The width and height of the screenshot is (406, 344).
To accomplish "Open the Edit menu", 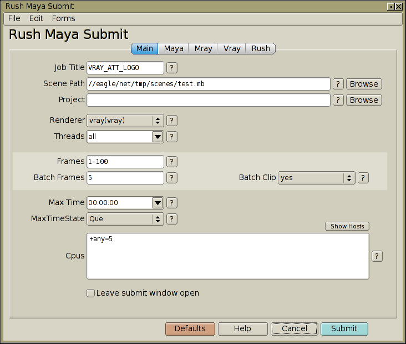I will click(x=36, y=18).
